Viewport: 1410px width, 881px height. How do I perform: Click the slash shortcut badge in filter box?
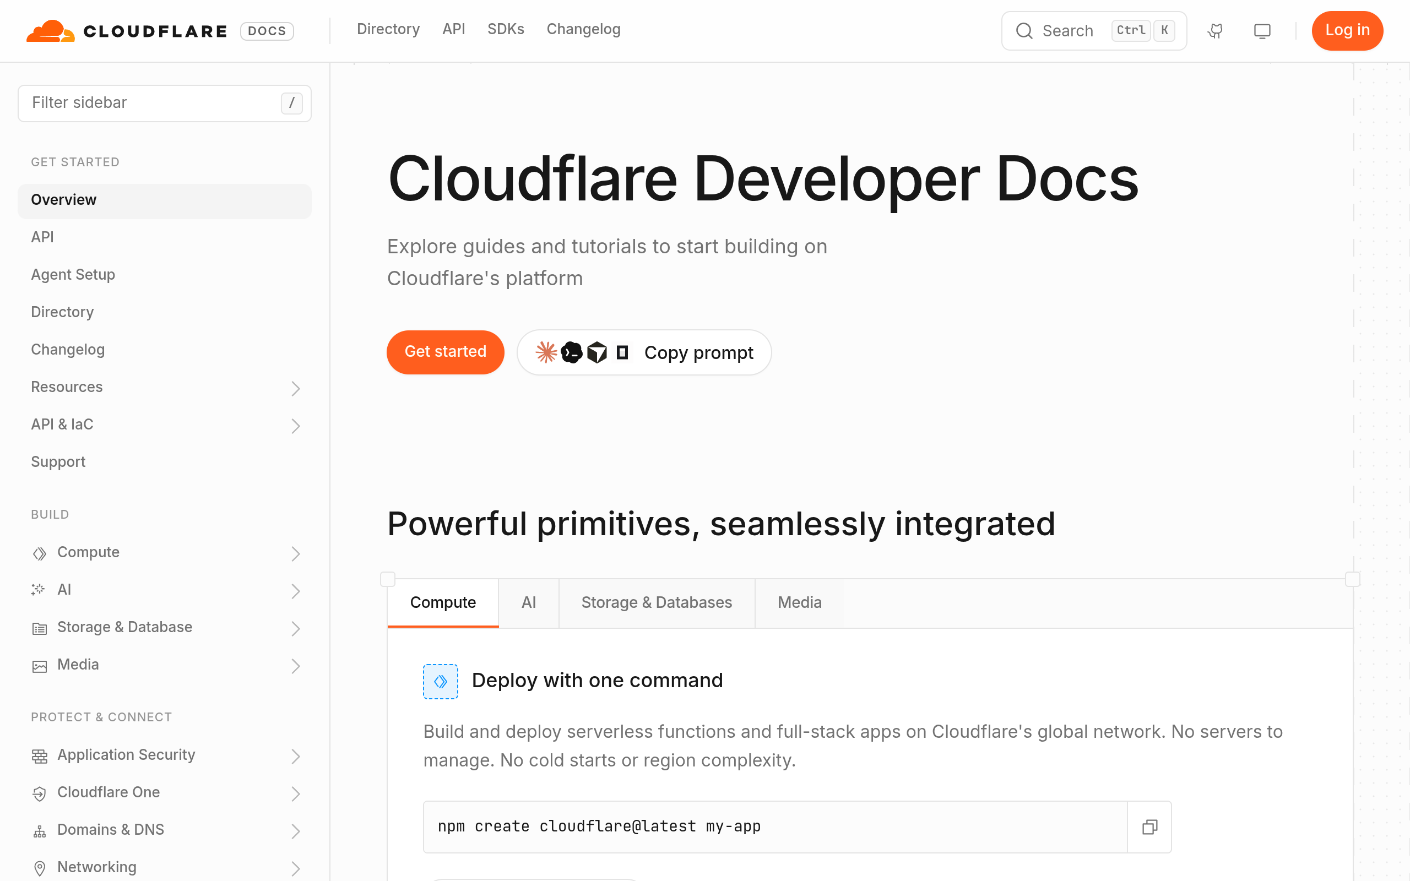pyautogui.click(x=291, y=103)
